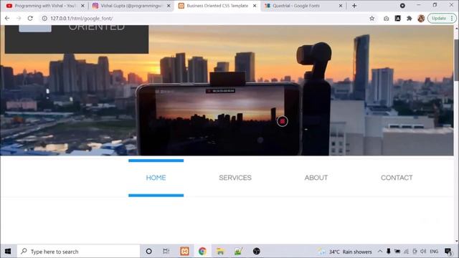Open the dark square extension next to the camera

tap(397, 18)
